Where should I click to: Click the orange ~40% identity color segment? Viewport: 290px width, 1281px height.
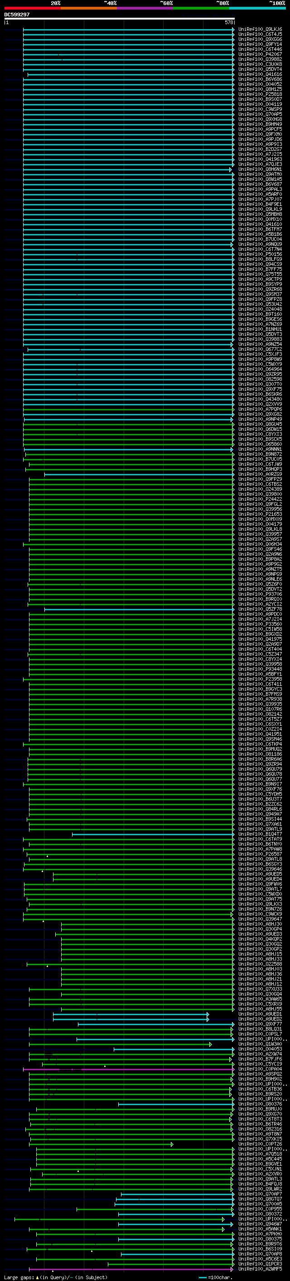click(x=89, y=8)
